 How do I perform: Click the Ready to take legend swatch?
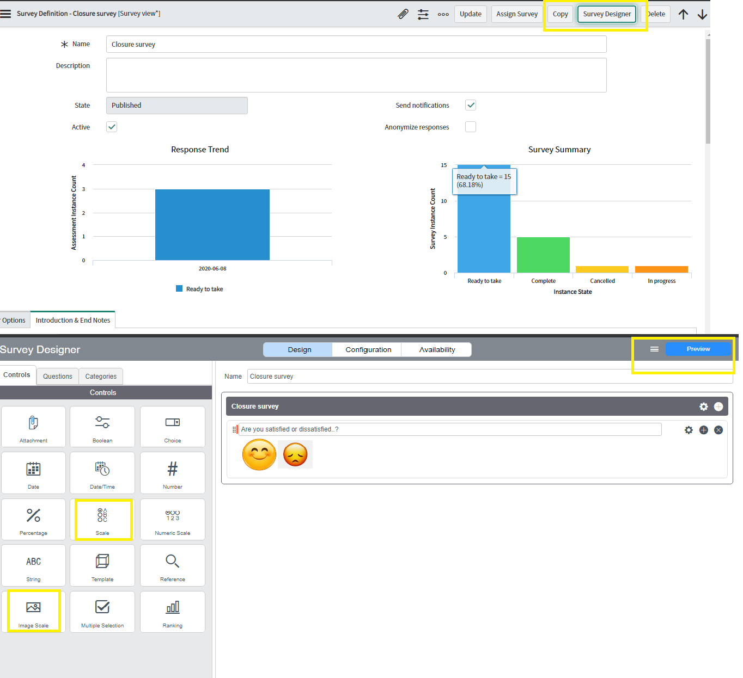pos(179,288)
